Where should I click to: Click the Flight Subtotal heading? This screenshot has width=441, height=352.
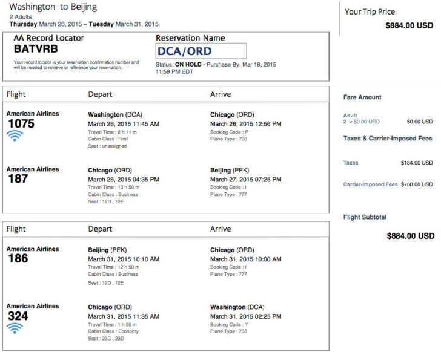(365, 217)
